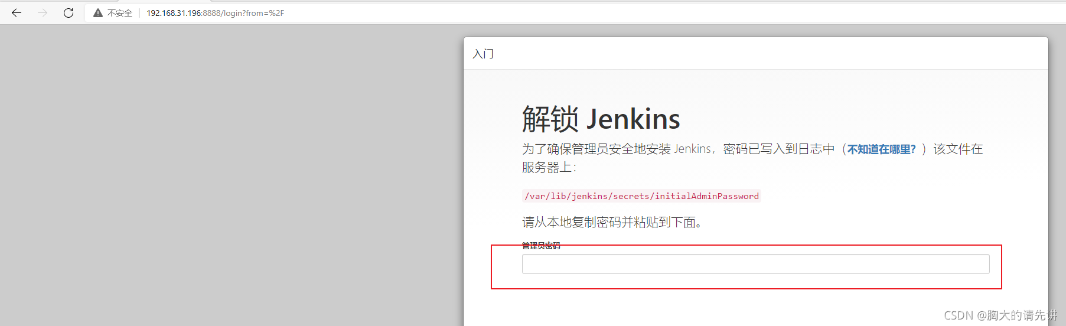The width and height of the screenshot is (1066, 326).
Task: Click the 管理员密码 field label
Action: (x=541, y=246)
